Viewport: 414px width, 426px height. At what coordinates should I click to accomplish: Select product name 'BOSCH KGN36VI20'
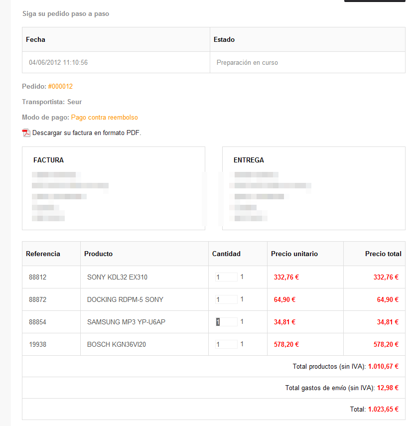coord(116,344)
